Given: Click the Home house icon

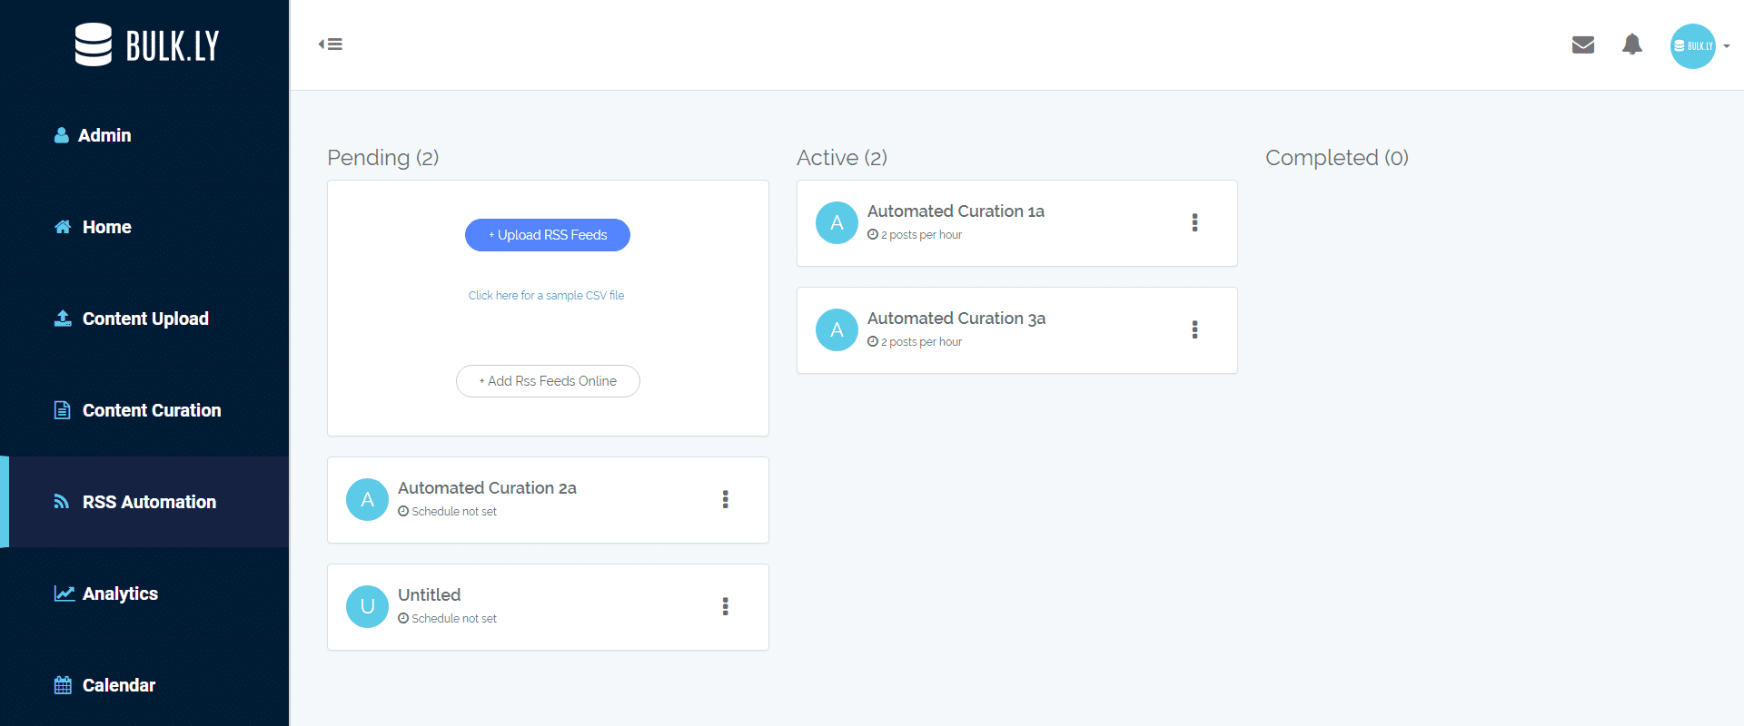Looking at the screenshot, I should (x=63, y=227).
